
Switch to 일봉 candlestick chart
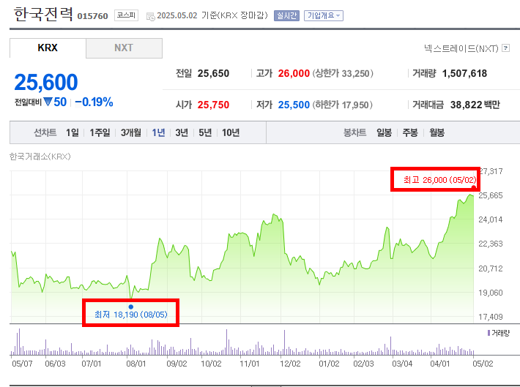[x=384, y=133]
